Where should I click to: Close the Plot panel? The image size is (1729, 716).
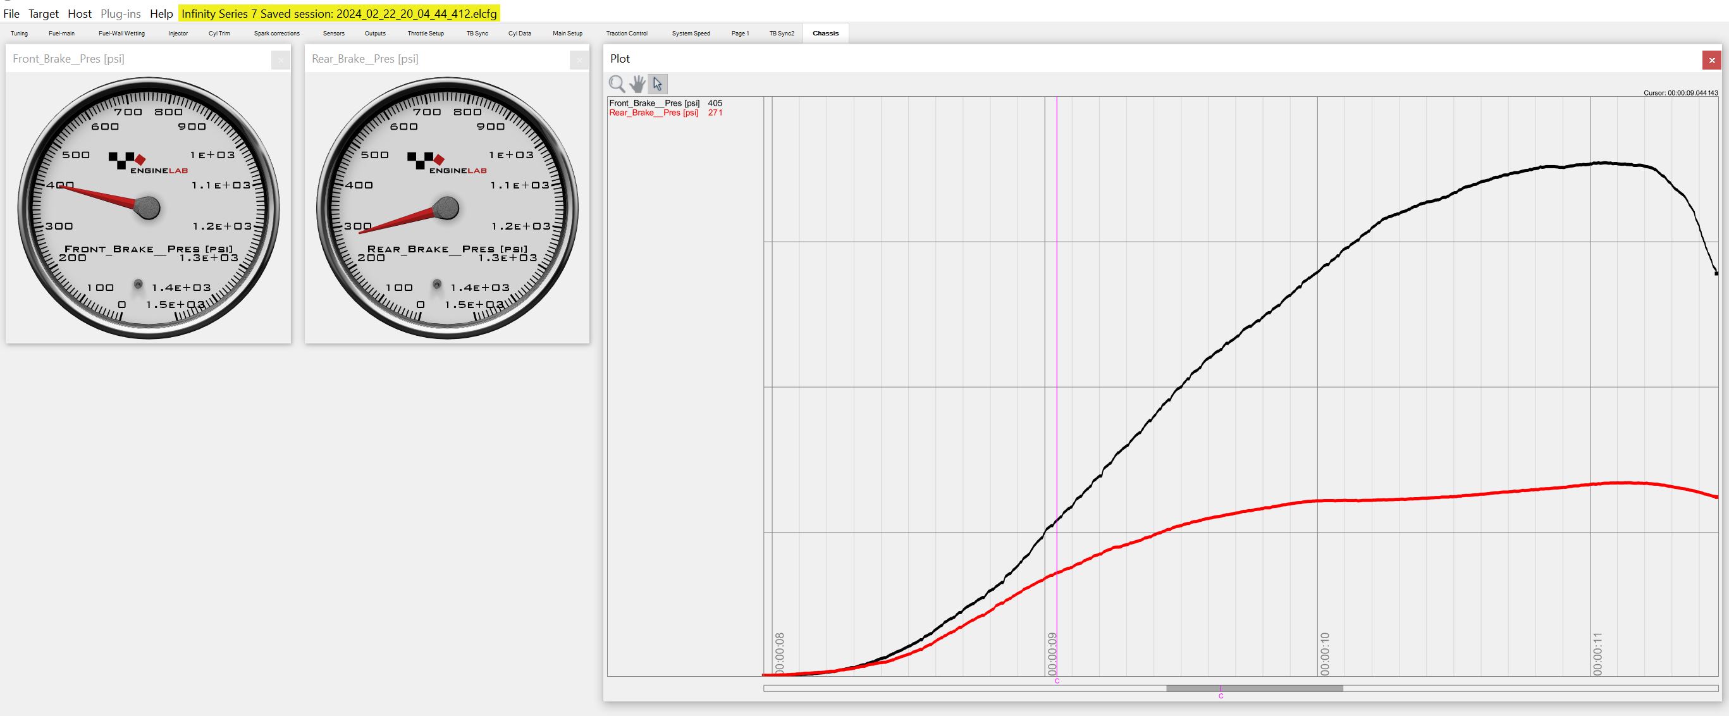coord(1711,60)
